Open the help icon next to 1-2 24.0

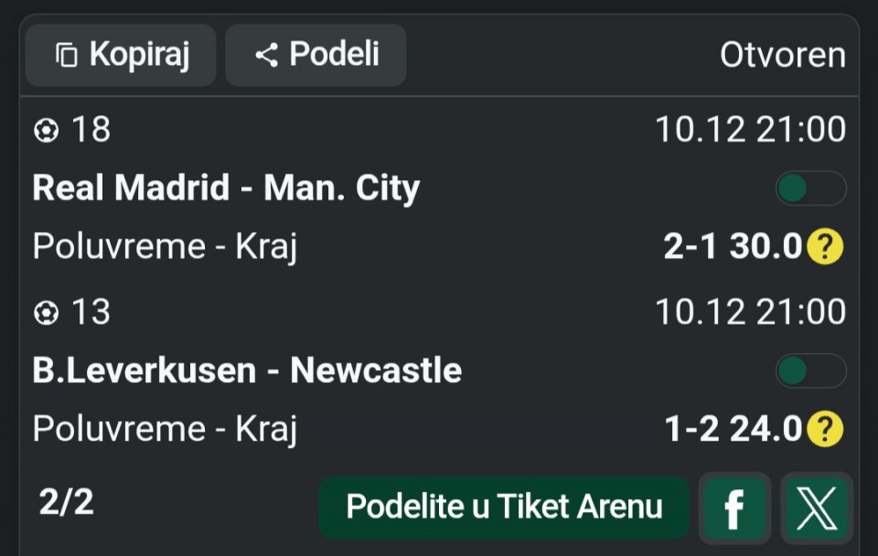825,429
